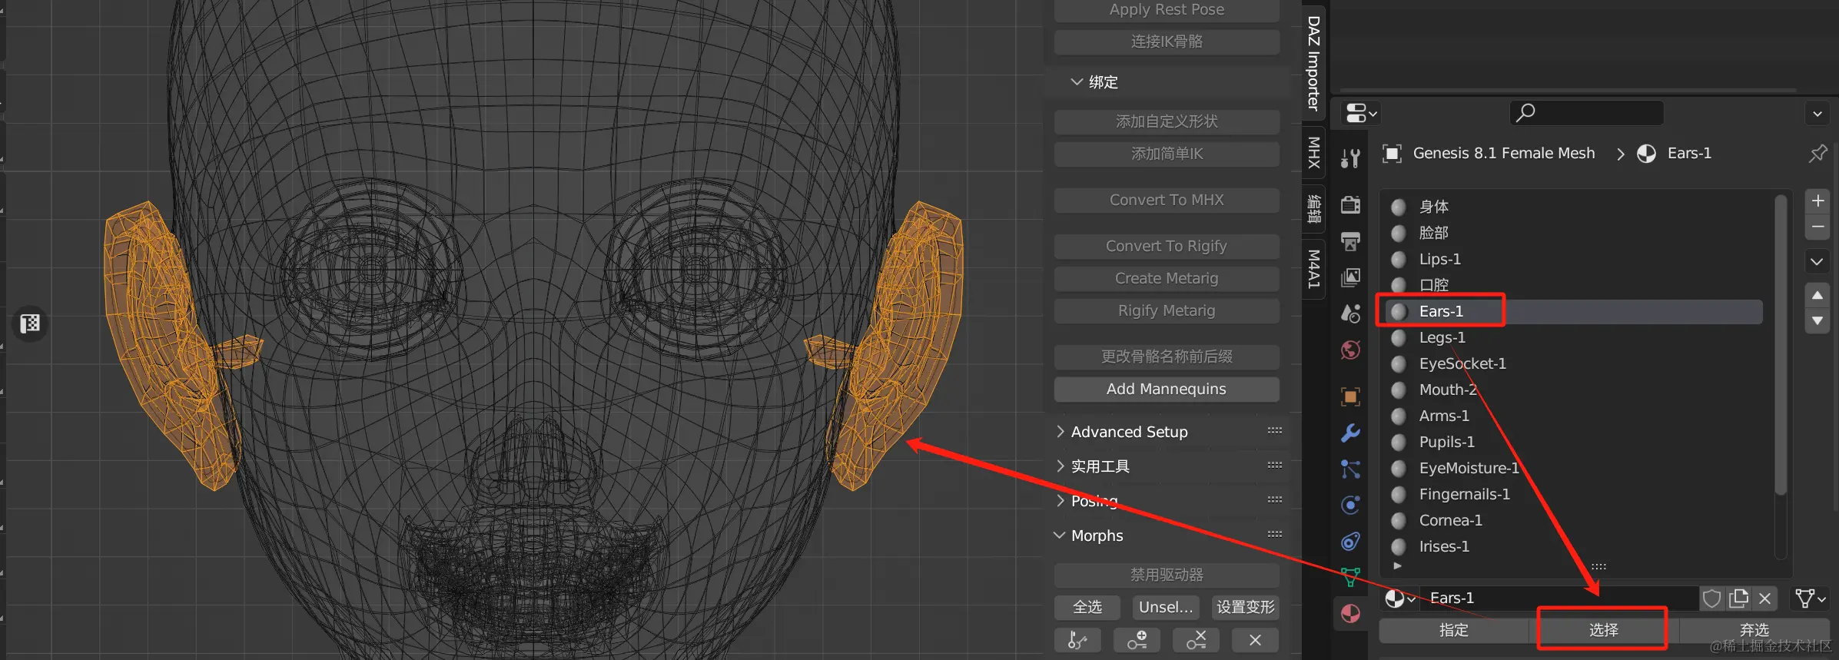This screenshot has width=1839, height=660.
Task: Click the 指定 assign button
Action: pyautogui.click(x=1453, y=631)
